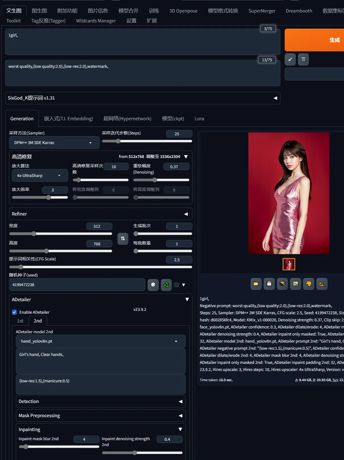Open the 模型(ckpt) tab
The width and height of the screenshot is (344, 460).
(173, 119)
